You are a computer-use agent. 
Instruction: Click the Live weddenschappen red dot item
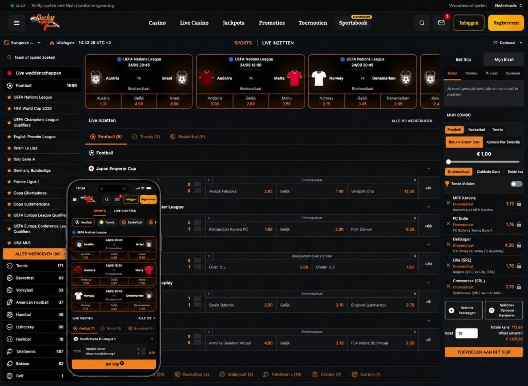(42, 73)
